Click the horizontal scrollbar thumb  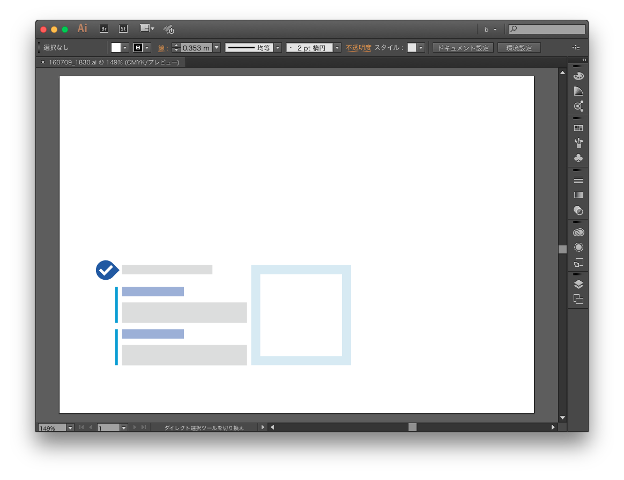click(x=412, y=427)
